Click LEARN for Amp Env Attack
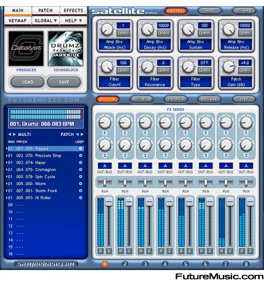The width and height of the screenshot is (264, 286). coord(123,33)
